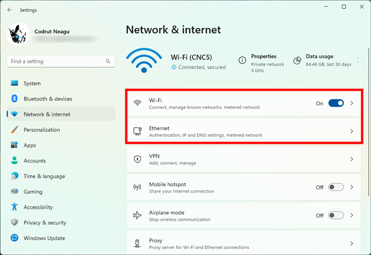Click the Bluetooth & devices icon
The image size is (371, 255).
pyautogui.click(x=15, y=99)
